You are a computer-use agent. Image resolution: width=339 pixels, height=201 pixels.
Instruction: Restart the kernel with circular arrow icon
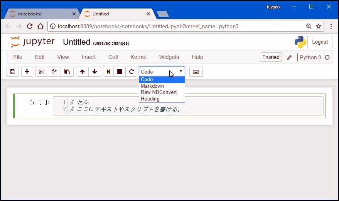click(x=132, y=72)
